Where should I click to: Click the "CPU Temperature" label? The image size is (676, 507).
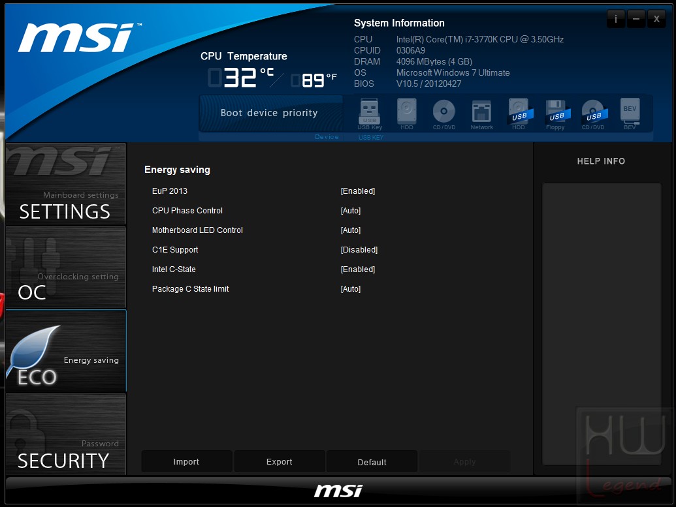[x=244, y=56]
